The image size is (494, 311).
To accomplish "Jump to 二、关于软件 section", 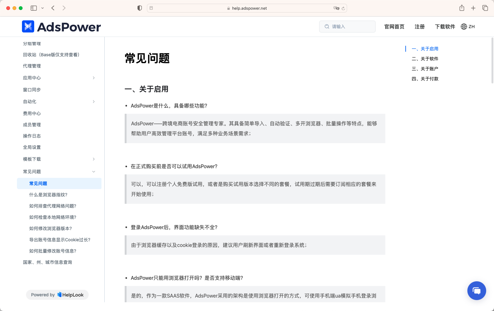I will pos(425,59).
